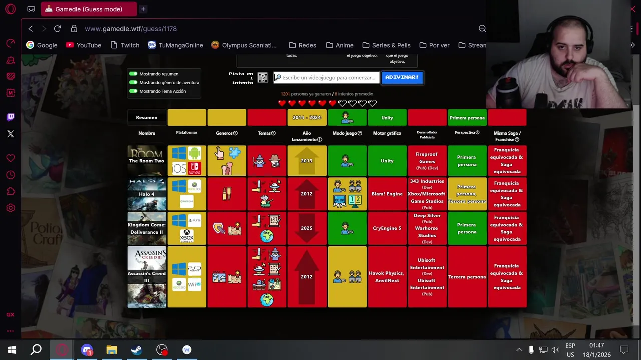Toggle Mostrando género de aventura switch
This screenshot has width=641, height=360.
click(133, 83)
